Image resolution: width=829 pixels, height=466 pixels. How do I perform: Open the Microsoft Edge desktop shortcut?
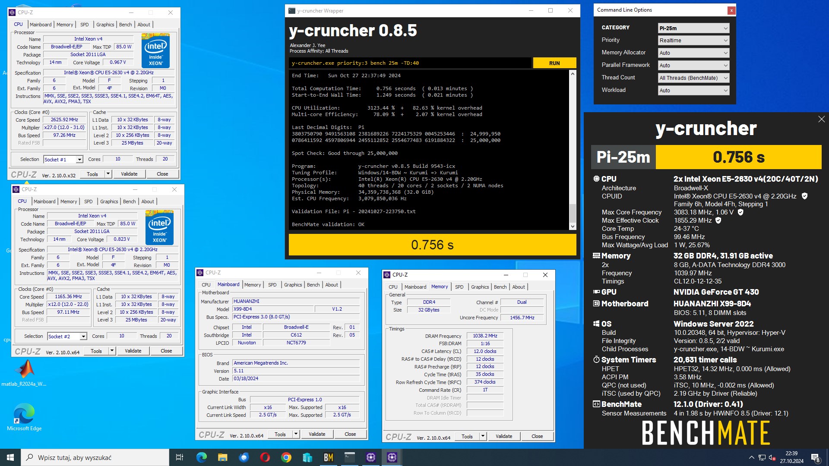(x=24, y=417)
